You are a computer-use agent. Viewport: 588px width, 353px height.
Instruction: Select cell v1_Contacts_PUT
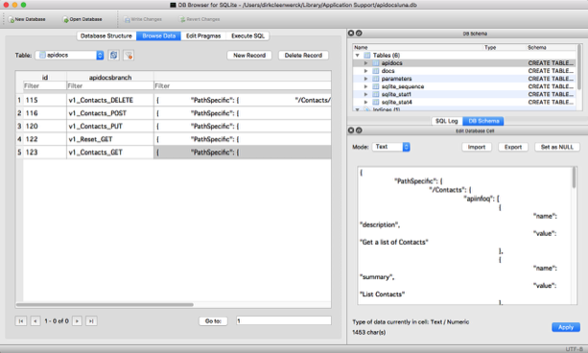[x=110, y=126]
